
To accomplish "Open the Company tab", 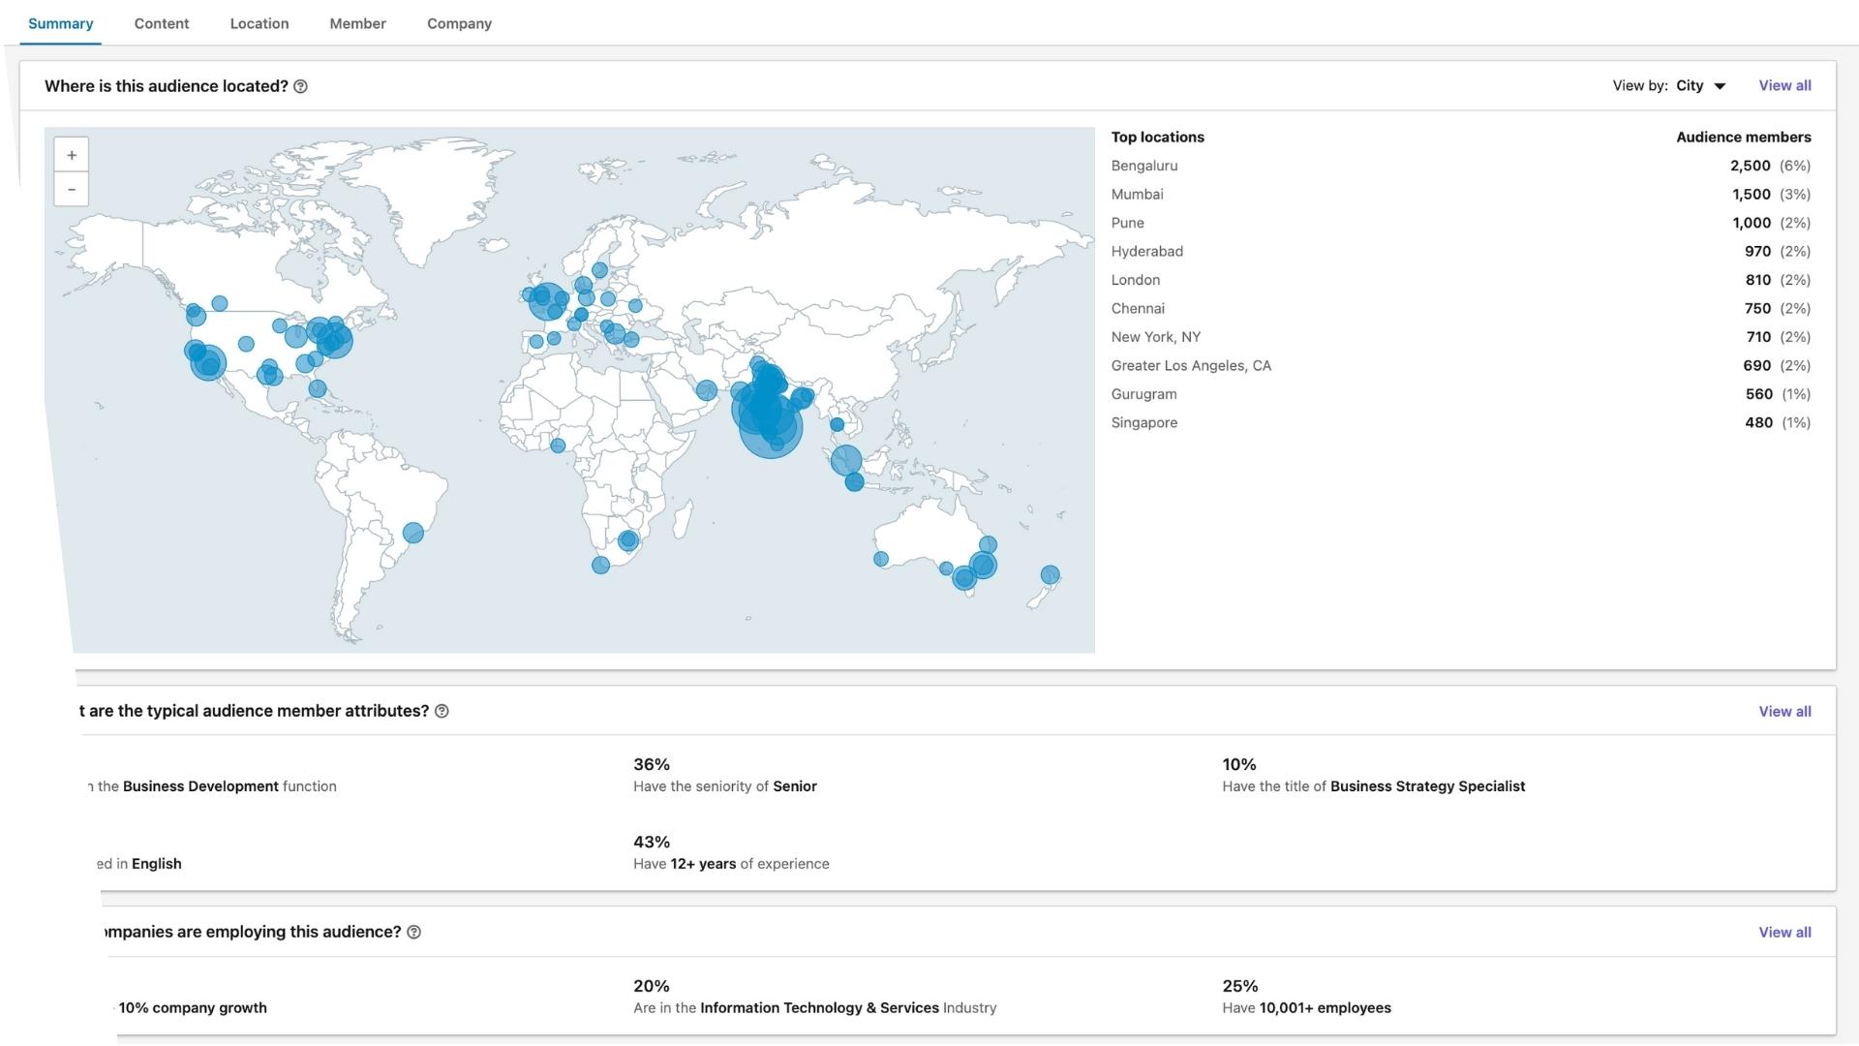I will (459, 23).
